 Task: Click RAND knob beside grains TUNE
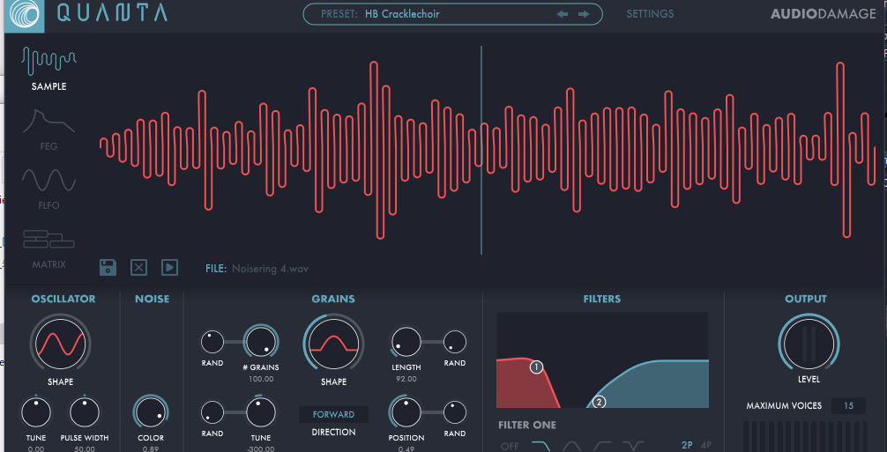212,412
